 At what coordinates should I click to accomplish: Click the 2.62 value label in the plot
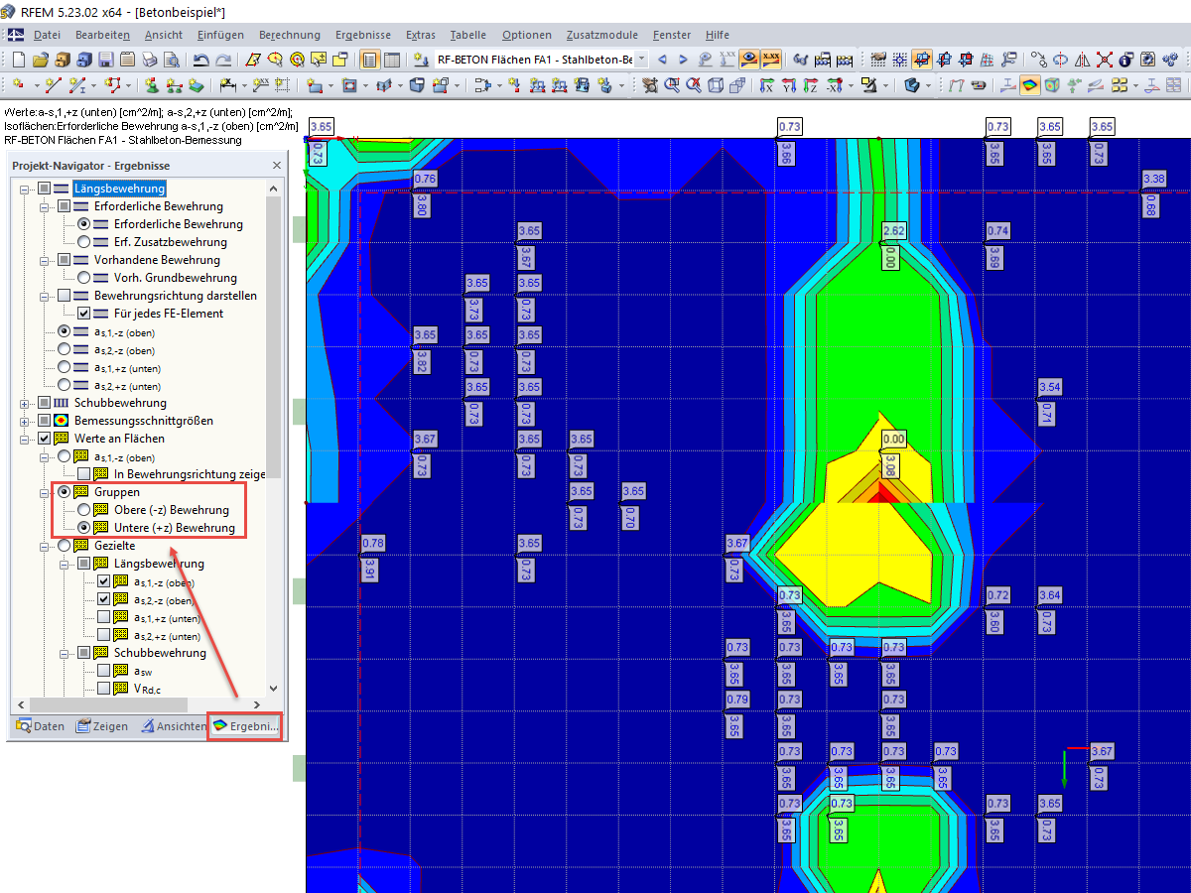coord(893,230)
